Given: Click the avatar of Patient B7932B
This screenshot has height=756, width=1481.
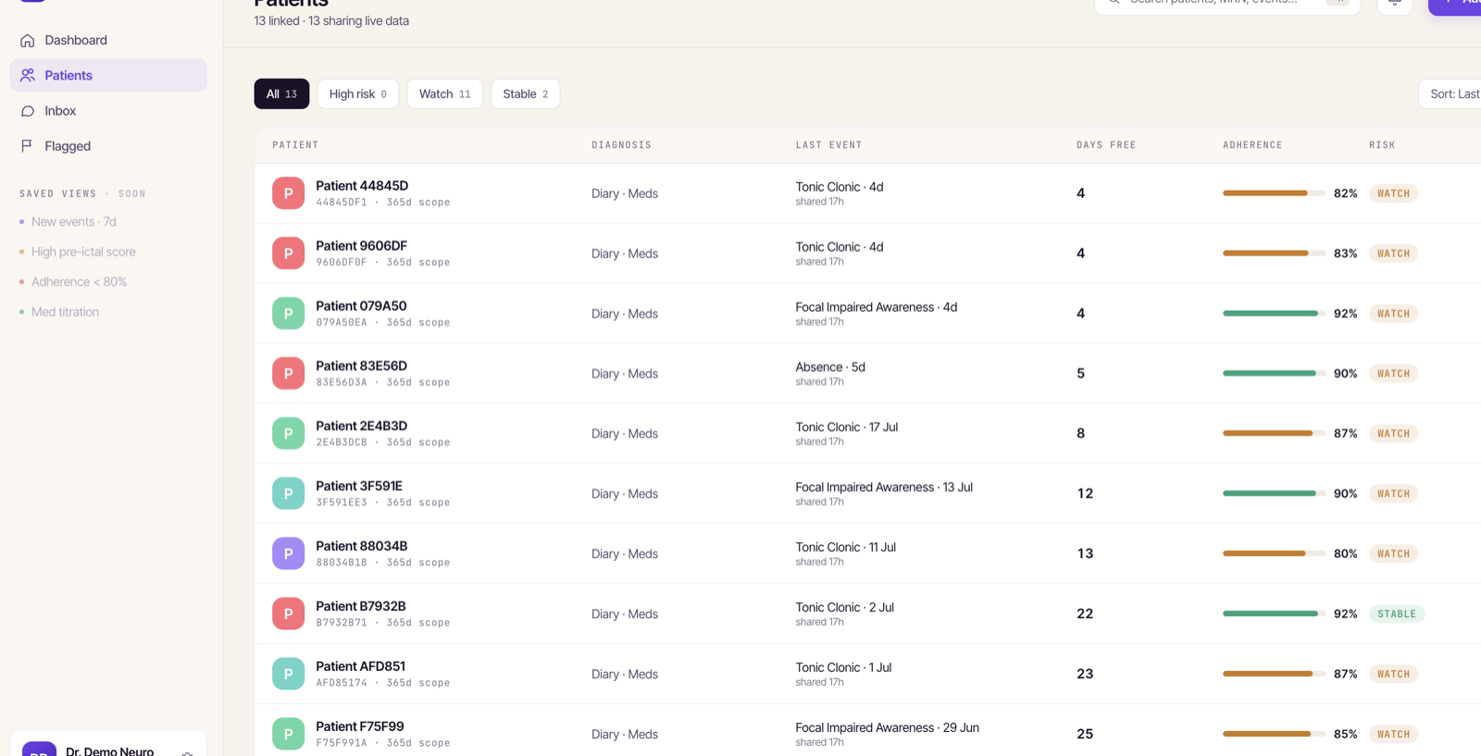Looking at the screenshot, I should pos(288,614).
